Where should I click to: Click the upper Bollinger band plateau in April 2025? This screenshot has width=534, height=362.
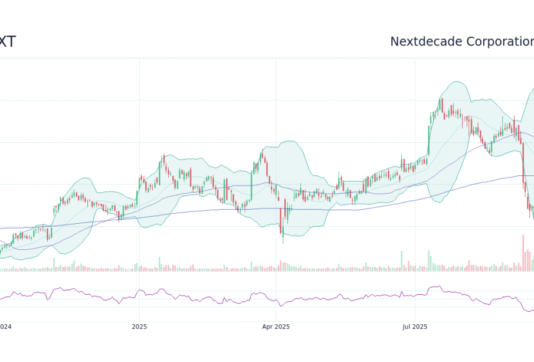tap(289, 141)
